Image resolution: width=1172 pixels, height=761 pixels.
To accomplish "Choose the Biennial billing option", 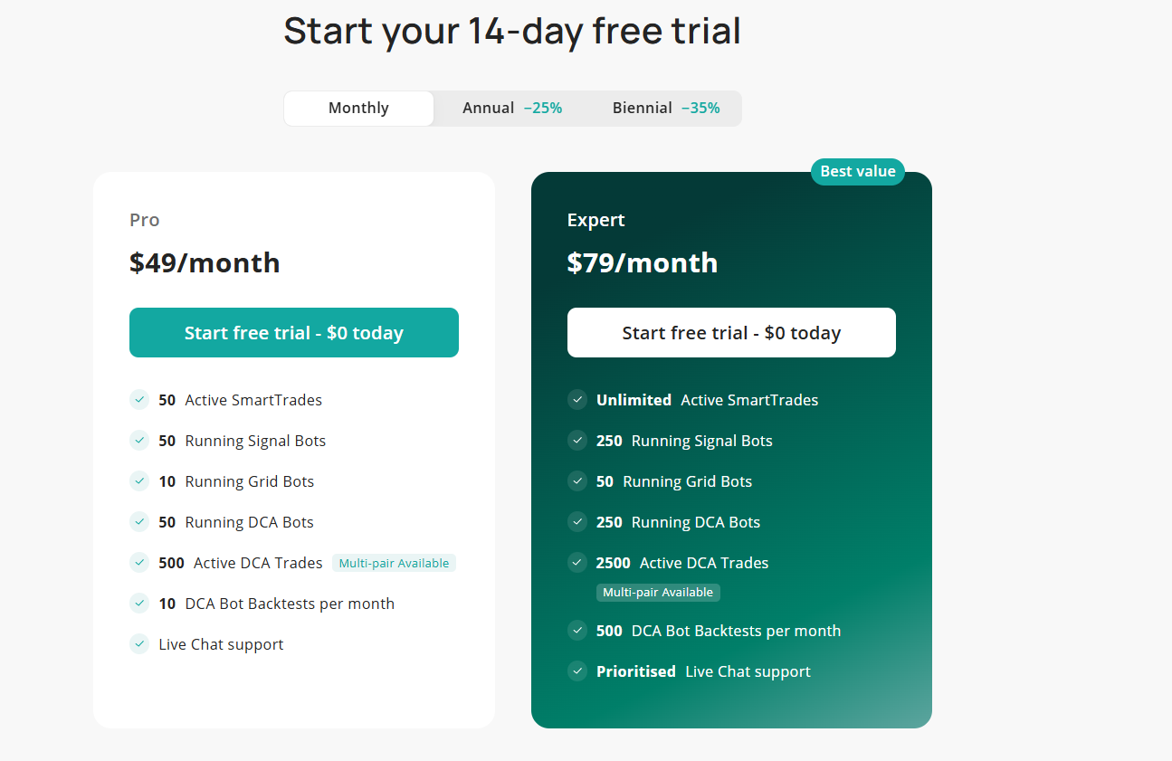I will pos(665,109).
